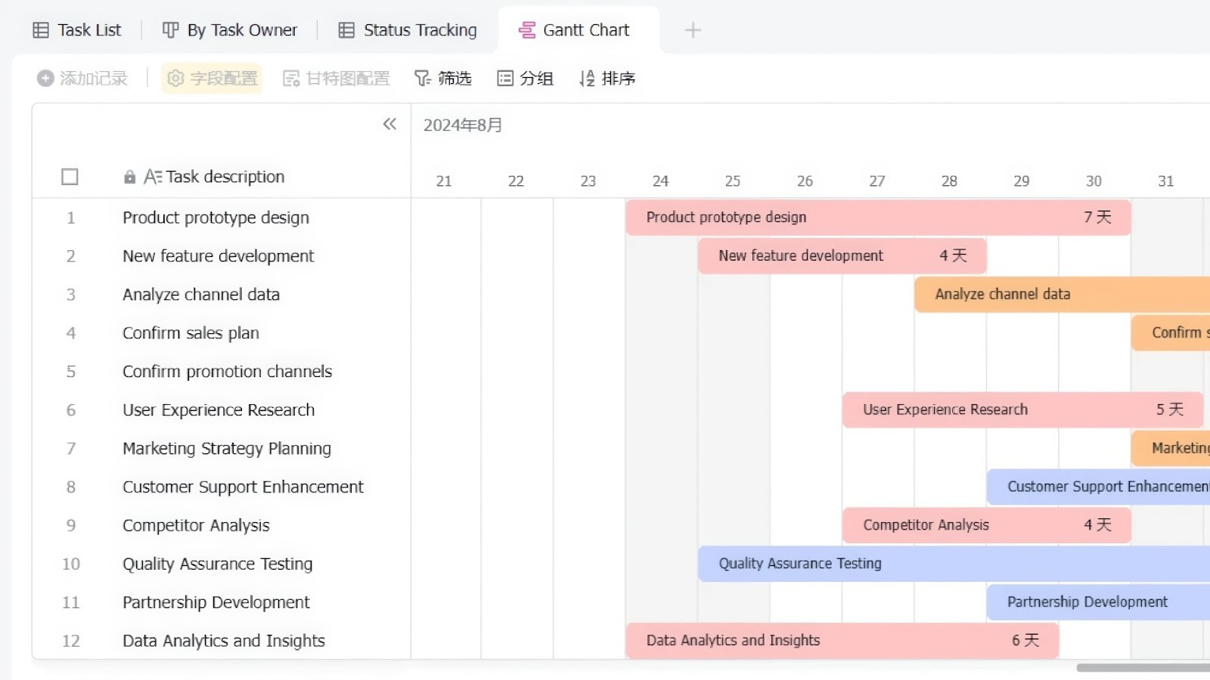This screenshot has width=1210, height=680.
Task: Open the 2024年8月 month selector
Action: 462,125
